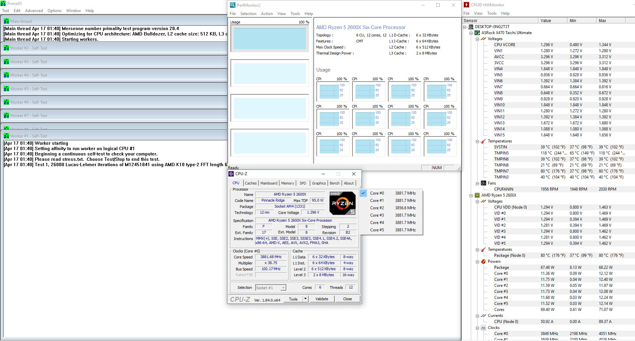This screenshot has height=341, width=635.
Task: Click the Worker #5 - Self-Test window icon
Action: [6, 89]
